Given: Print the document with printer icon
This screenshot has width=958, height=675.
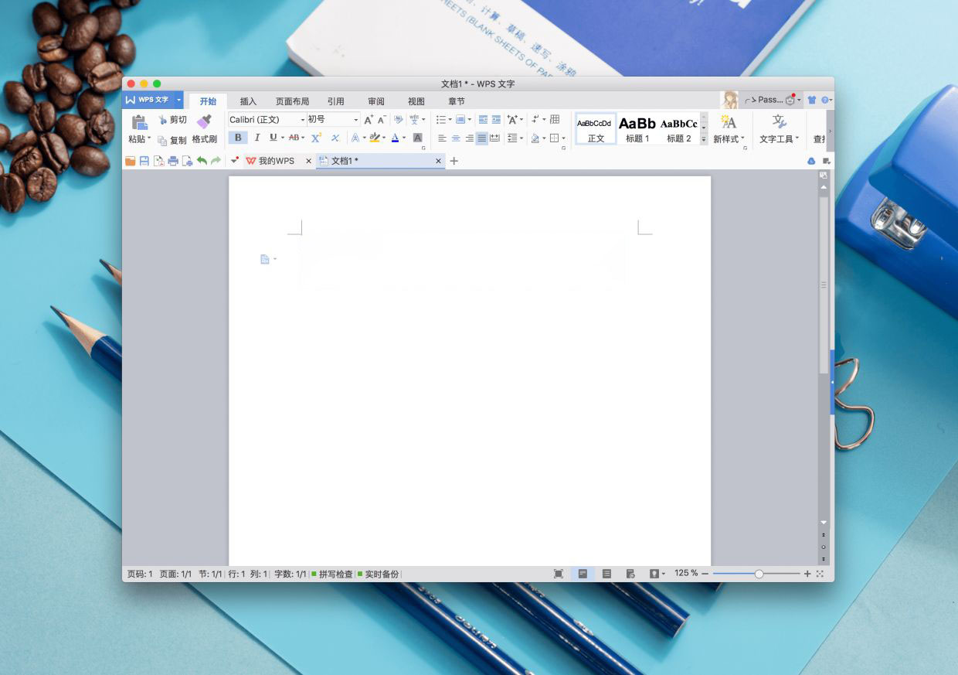Looking at the screenshot, I should (x=173, y=161).
